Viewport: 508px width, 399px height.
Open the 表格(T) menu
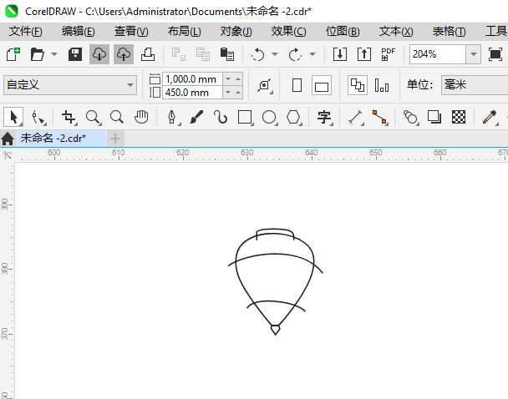449,32
